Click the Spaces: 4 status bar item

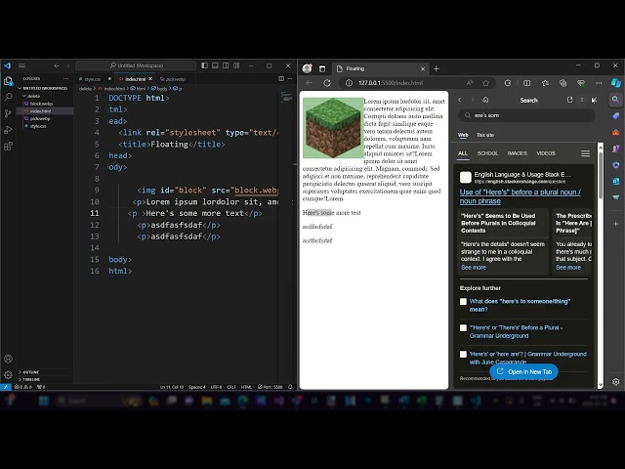pyautogui.click(x=197, y=387)
